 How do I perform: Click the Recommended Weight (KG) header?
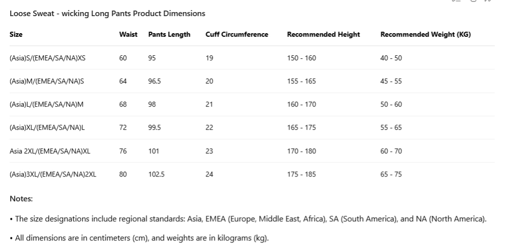point(425,35)
